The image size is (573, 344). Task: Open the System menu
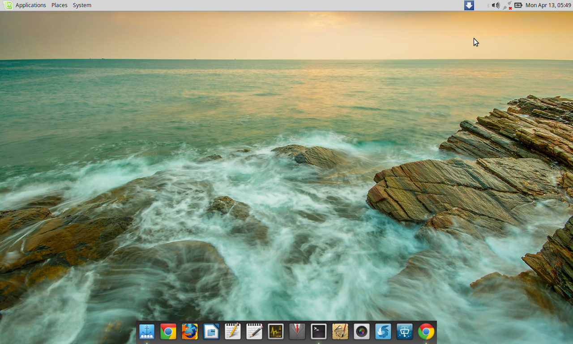tap(81, 5)
